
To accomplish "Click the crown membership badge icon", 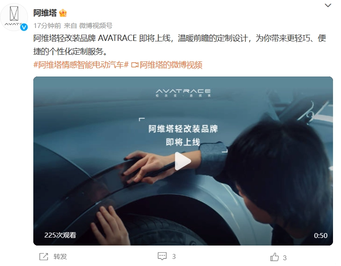I will pyautogui.click(x=63, y=13).
